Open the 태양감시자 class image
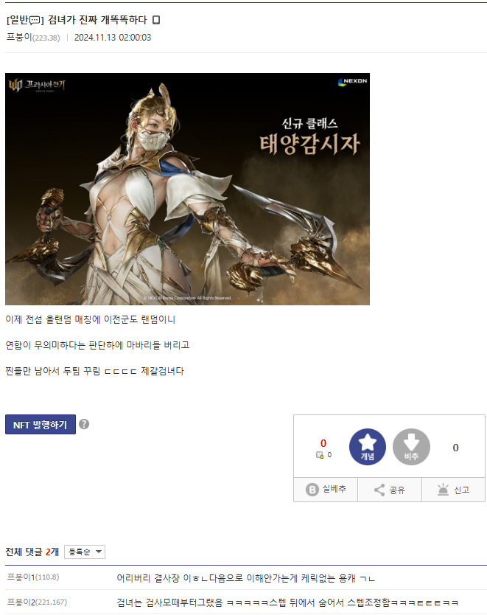 click(187, 189)
